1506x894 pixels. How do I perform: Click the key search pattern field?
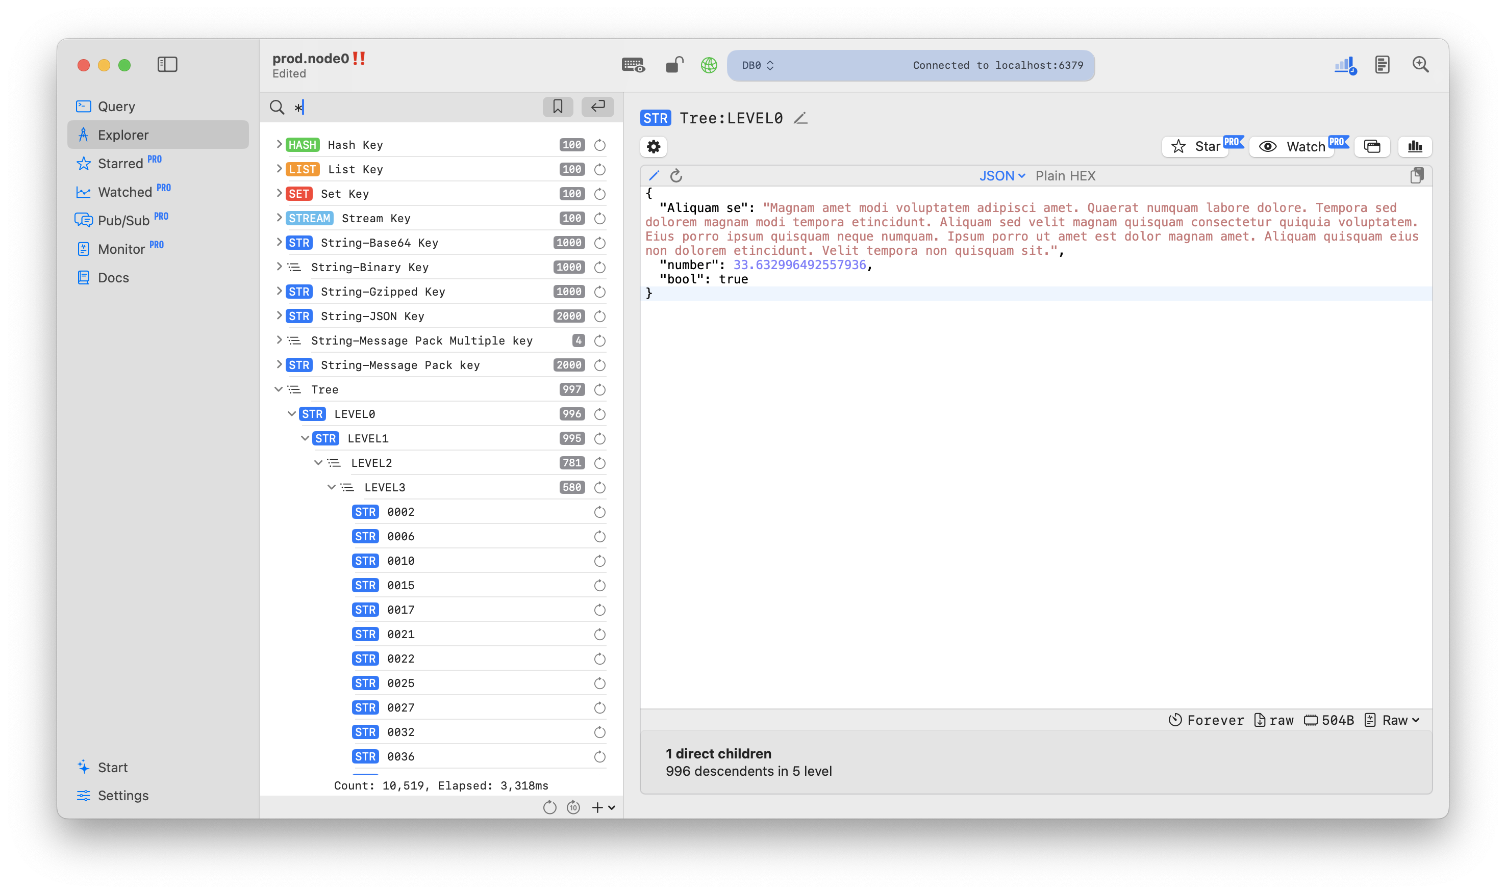[x=416, y=107]
